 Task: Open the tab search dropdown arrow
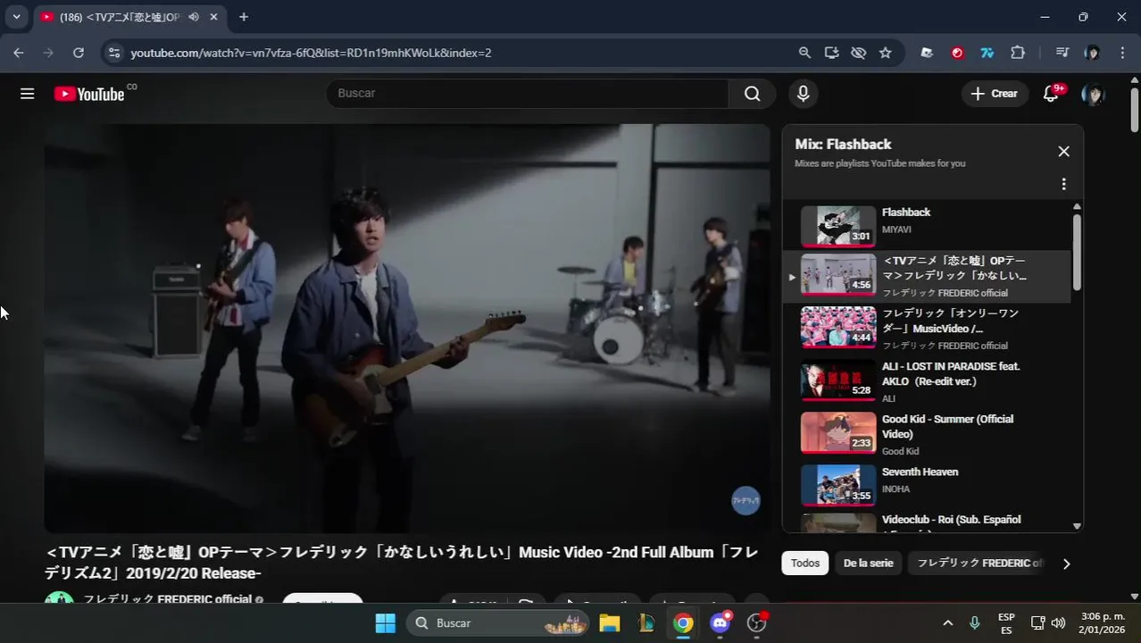16,17
